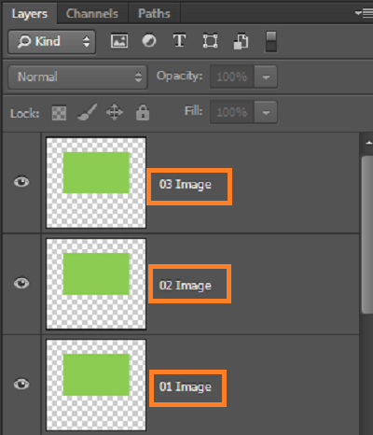This screenshot has width=373, height=435.
Task: Switch to the Paths tab
Action: tap(154, 14)
